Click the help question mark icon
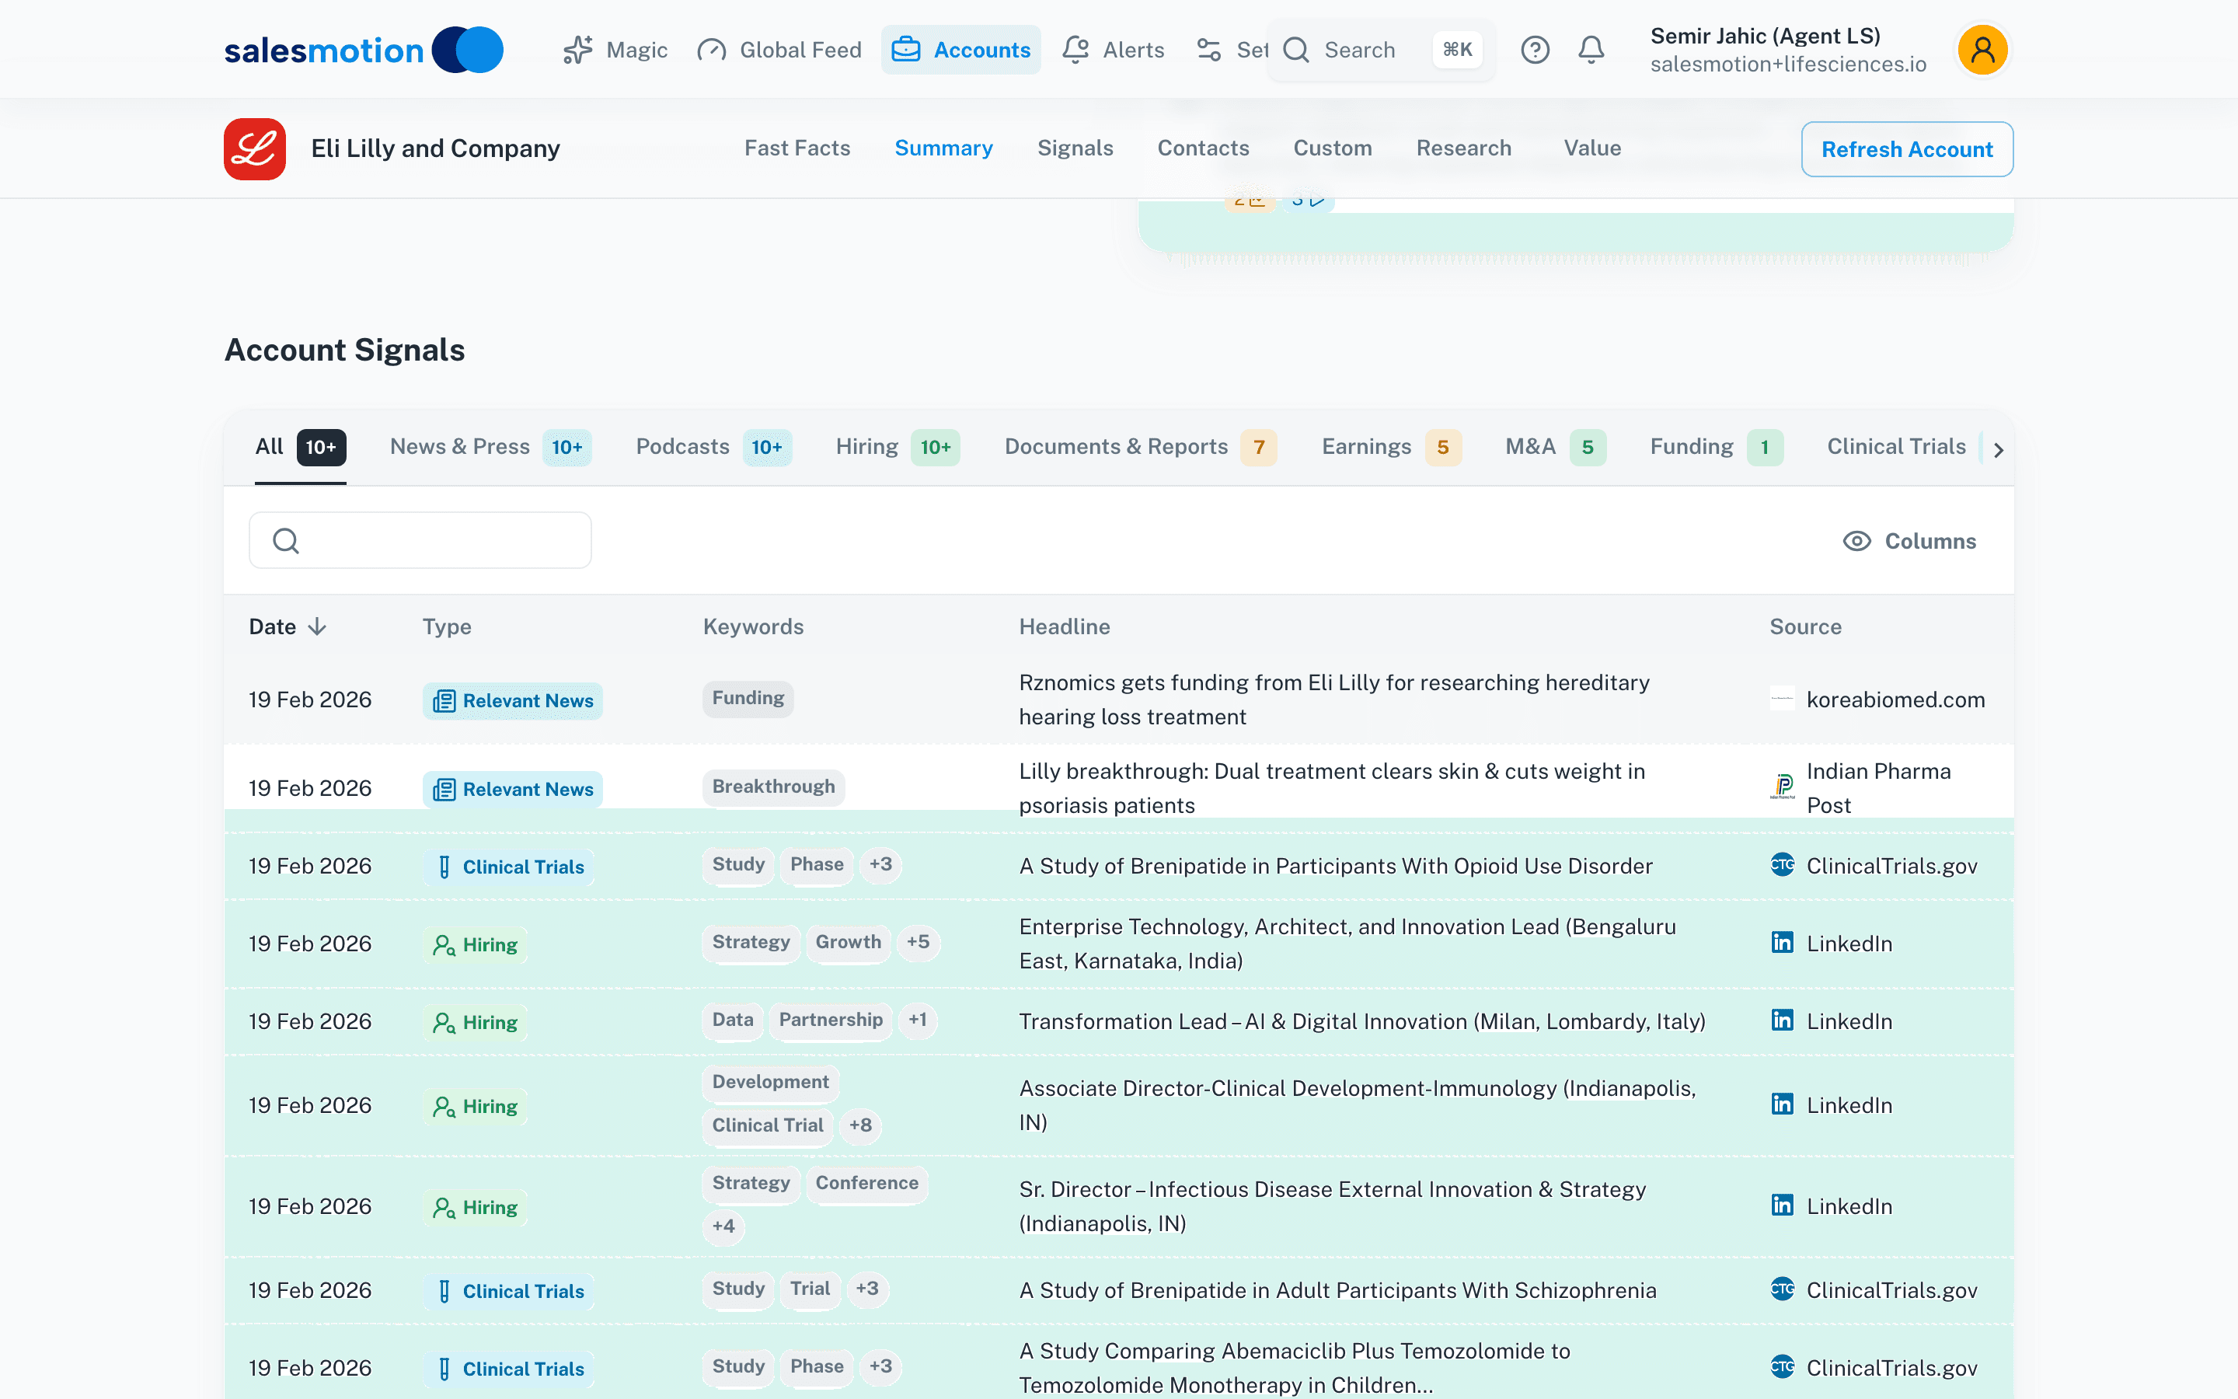The width and height of the screenshot is (2238, 1399). (1536, 50)
